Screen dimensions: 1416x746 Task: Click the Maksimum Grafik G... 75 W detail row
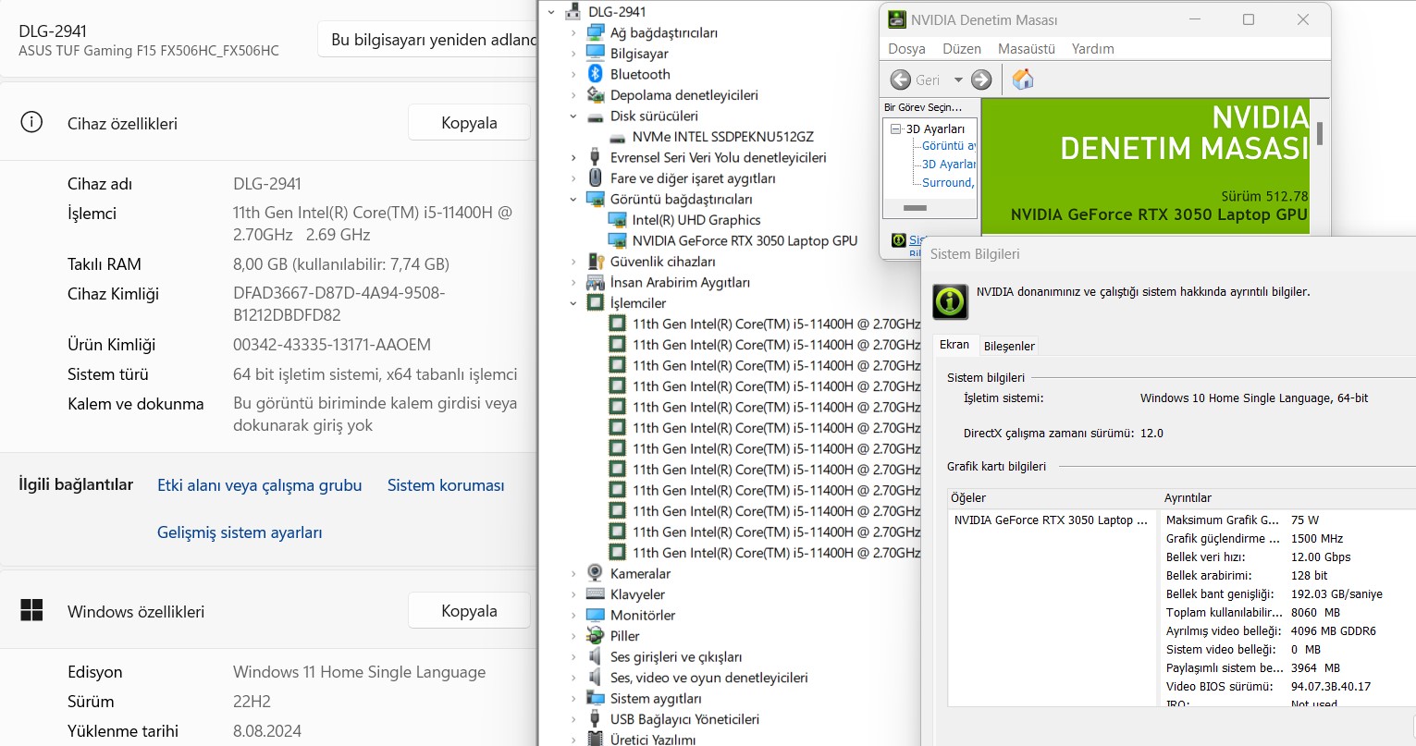click(1288, 520)
